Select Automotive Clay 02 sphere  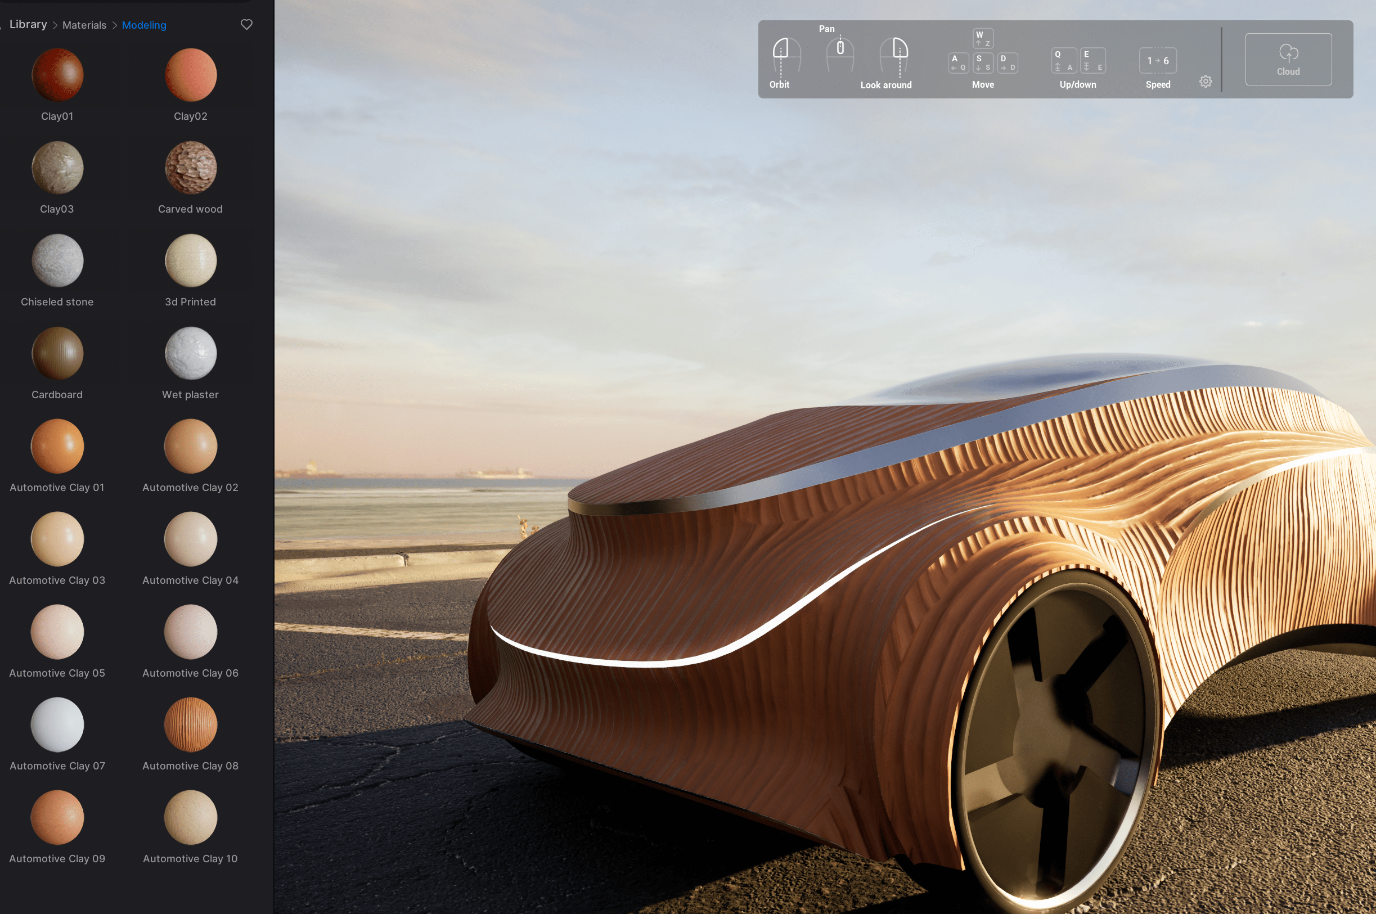click(x=191, y=446)
